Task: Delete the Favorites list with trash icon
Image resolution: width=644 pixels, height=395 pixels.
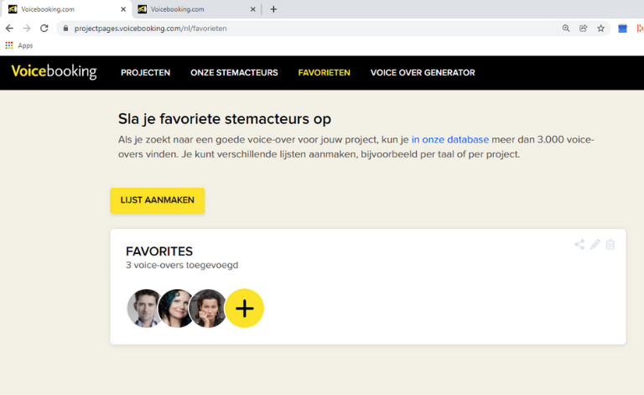Action: click(610, 245)
